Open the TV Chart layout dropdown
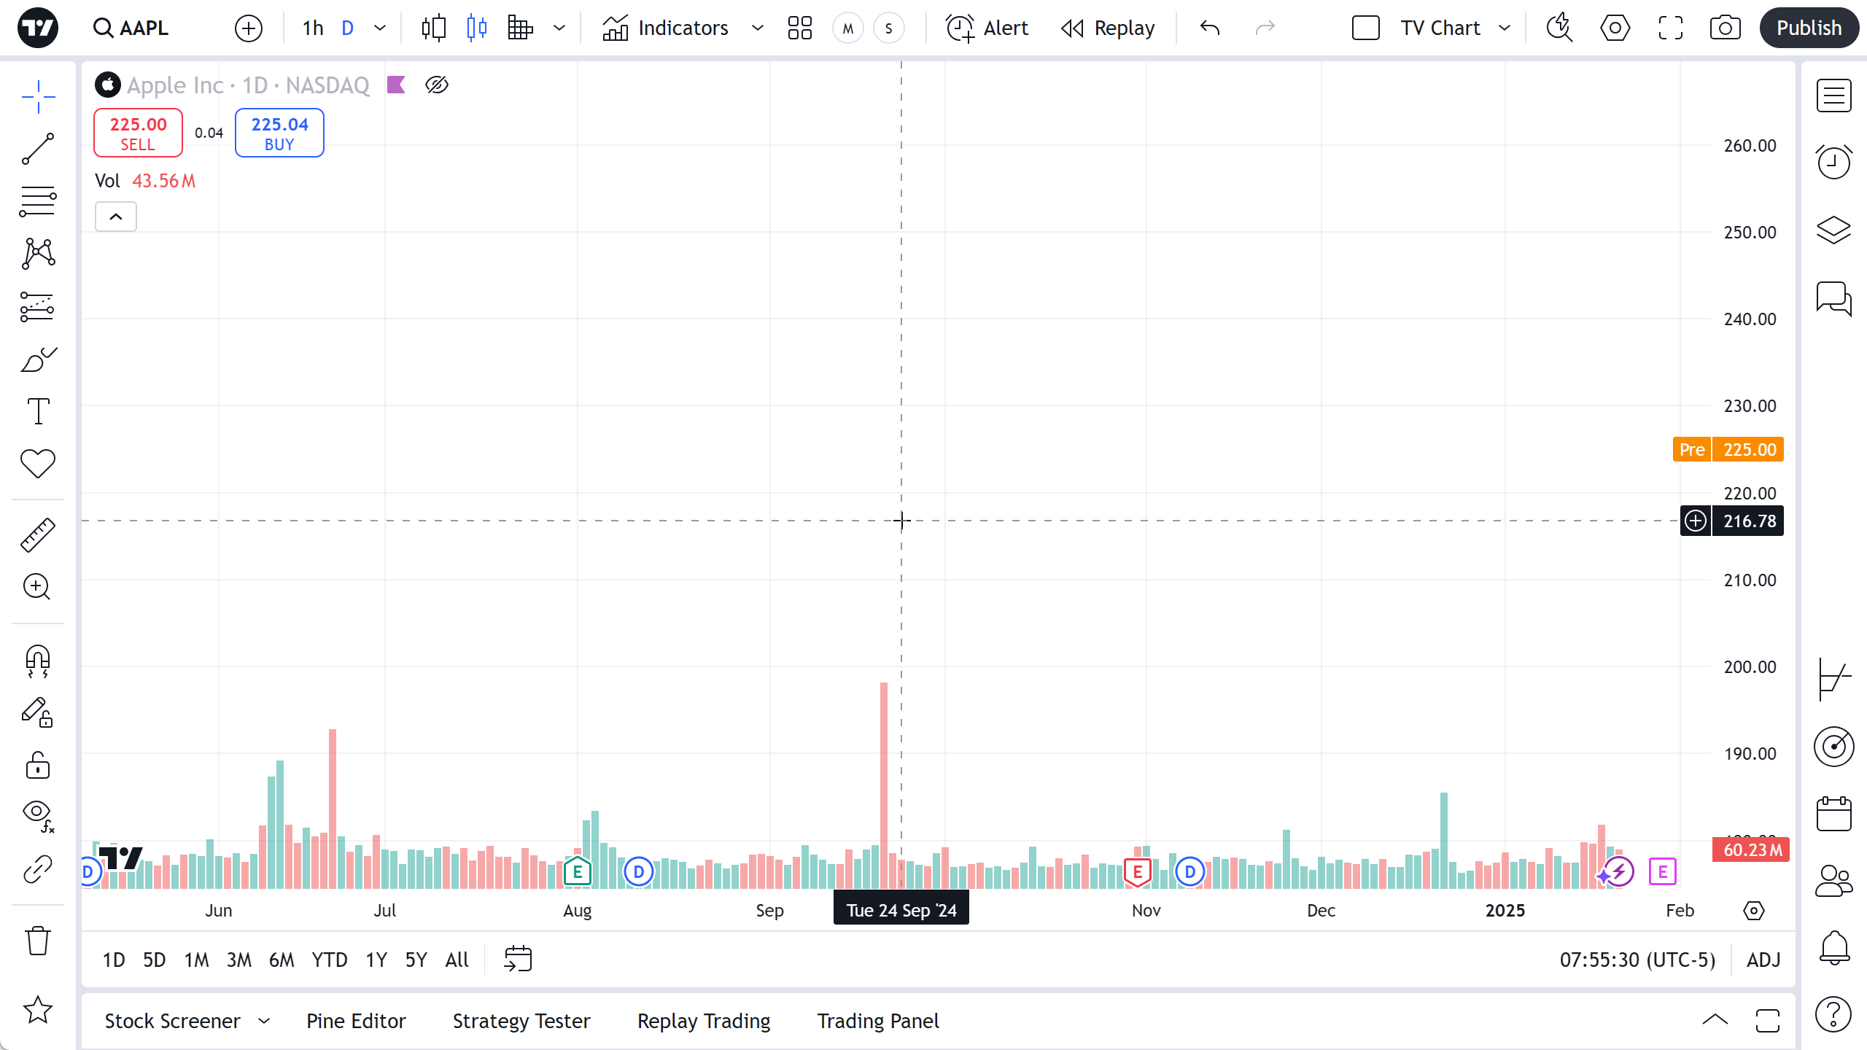The image size is (1867, 1050). [1504, 28]
